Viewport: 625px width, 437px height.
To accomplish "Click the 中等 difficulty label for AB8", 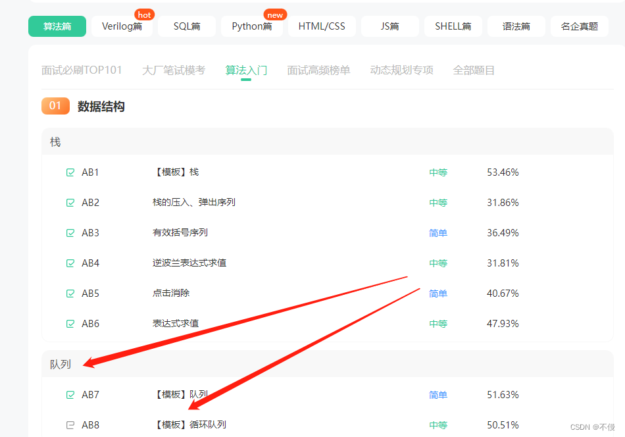I will 438,425.
